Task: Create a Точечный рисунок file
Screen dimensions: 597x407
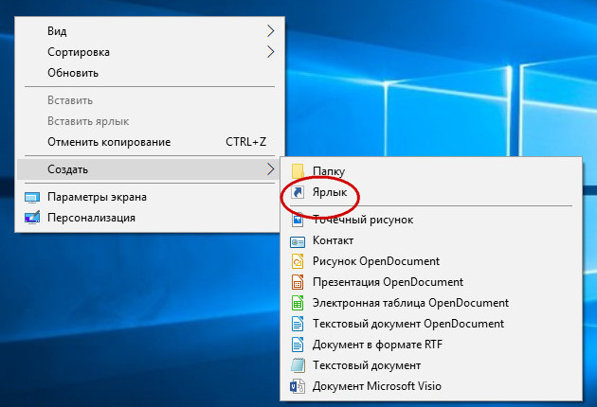Action: (431, 220)
